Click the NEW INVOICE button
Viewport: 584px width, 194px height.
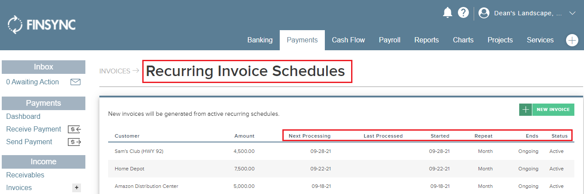pyautogui.click(x=553, y=110)
